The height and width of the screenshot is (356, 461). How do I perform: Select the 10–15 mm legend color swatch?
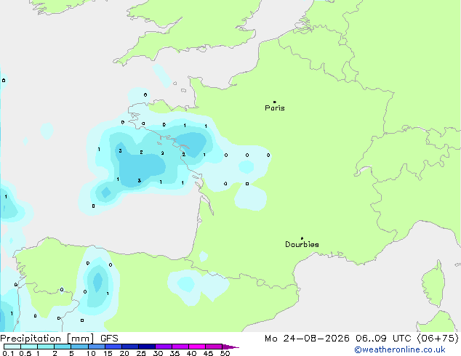coord(97,347)
